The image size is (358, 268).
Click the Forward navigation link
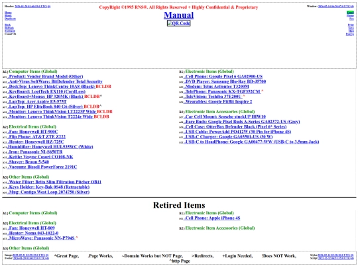9,31
